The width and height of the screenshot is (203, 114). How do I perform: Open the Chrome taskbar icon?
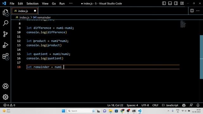pos(122,111)
